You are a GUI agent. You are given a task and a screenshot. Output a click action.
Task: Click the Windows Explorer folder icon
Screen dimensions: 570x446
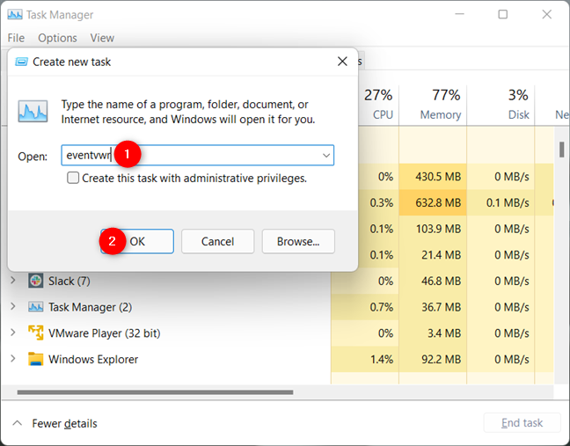(35, 359)
